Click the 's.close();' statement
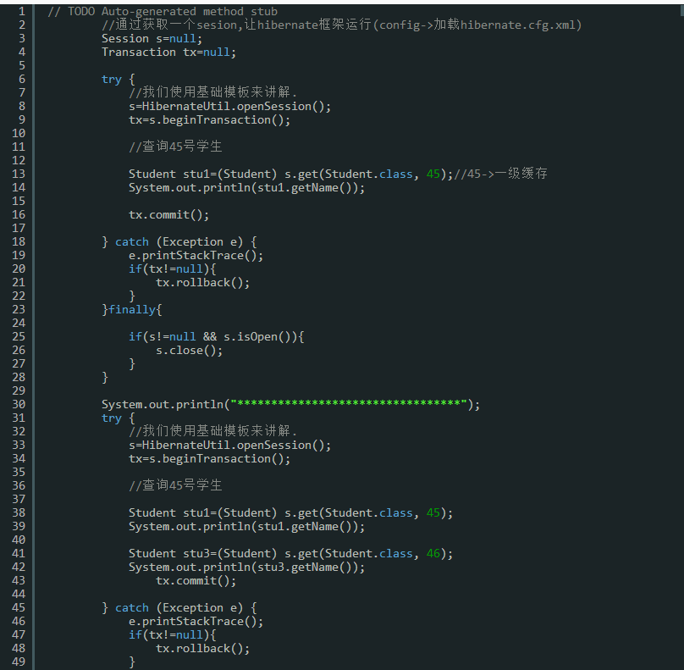Image resolution: width=684 pixels, height=670 pixels. click(190, 350)
